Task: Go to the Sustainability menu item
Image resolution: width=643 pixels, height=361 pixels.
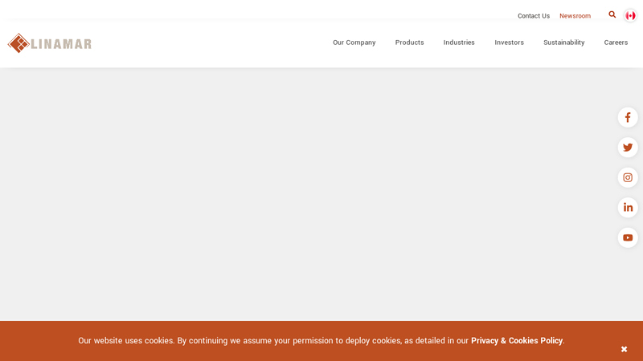Action: click(x=563, y=43)
